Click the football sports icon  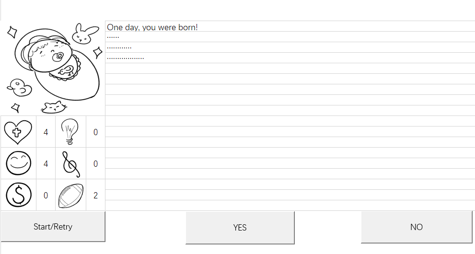coord(70,196)
